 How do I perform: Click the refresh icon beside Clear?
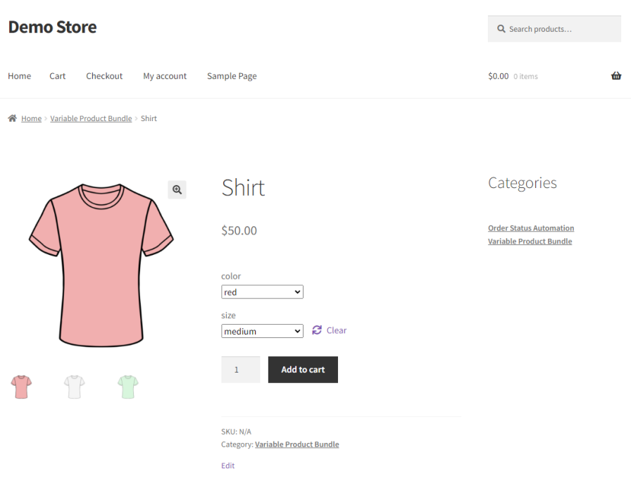click(x=317, y=330)
